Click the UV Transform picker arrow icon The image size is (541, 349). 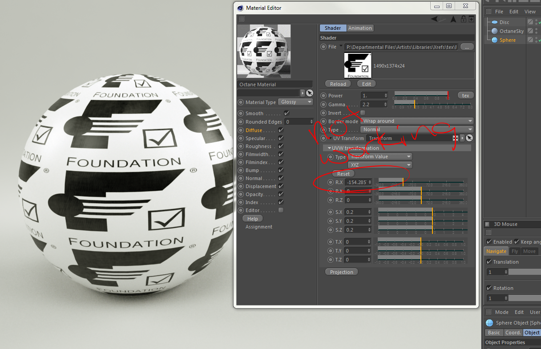pyautogui.click(x=469, y=138)
